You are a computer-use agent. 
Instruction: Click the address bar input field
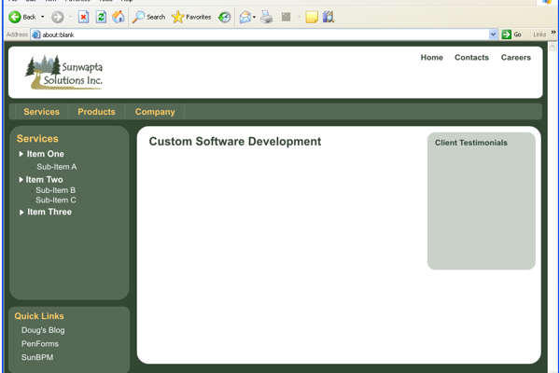click(x=261, y=35)
